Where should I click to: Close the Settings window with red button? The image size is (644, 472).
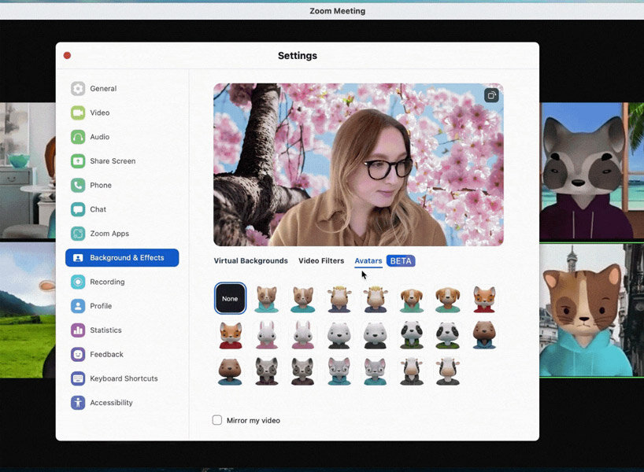point(67,55)
